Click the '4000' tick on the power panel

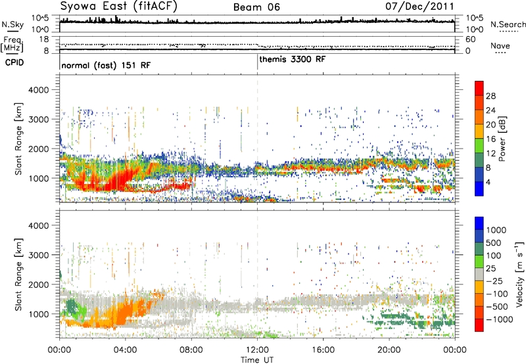38,90
